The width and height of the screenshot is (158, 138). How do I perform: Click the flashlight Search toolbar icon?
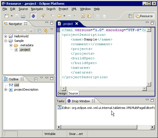point(43,16)
